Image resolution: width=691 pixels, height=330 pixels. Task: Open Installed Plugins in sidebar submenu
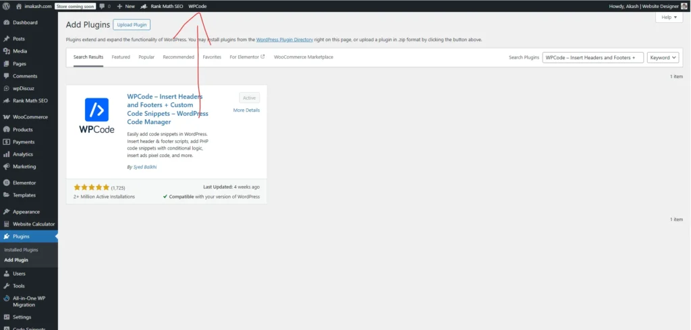click(x=22, y=250)
